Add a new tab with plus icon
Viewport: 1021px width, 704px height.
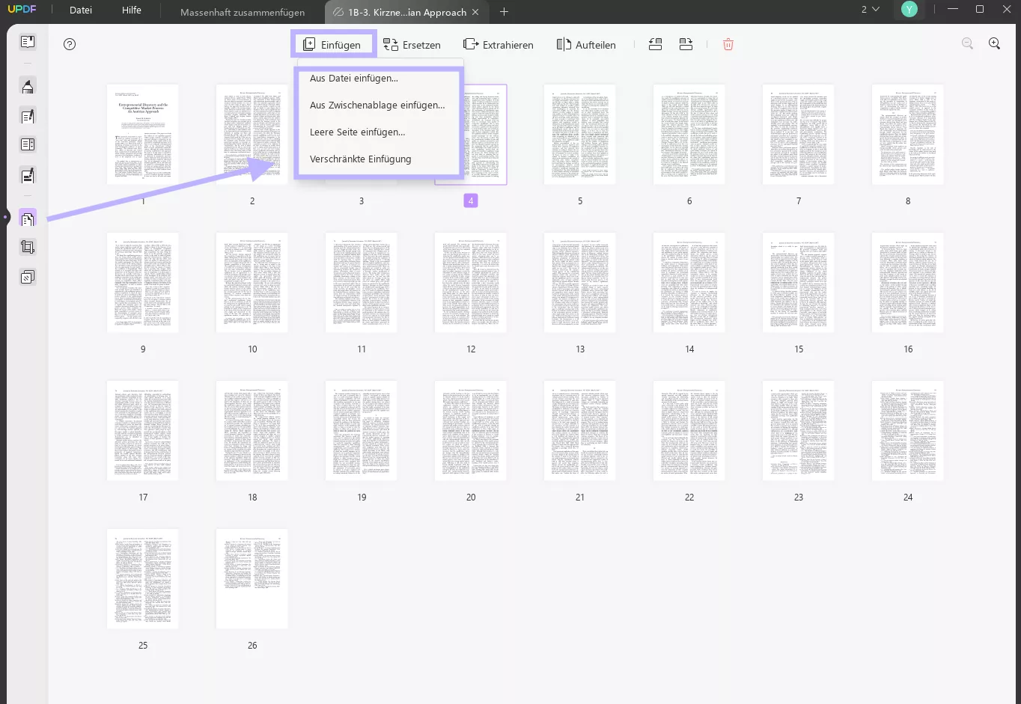[x=504, y=12]
